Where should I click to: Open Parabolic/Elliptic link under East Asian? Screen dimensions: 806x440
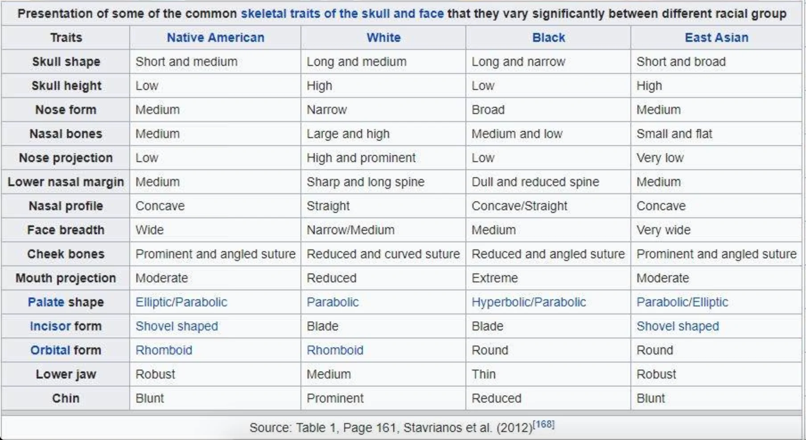click(x=682, y=302)
